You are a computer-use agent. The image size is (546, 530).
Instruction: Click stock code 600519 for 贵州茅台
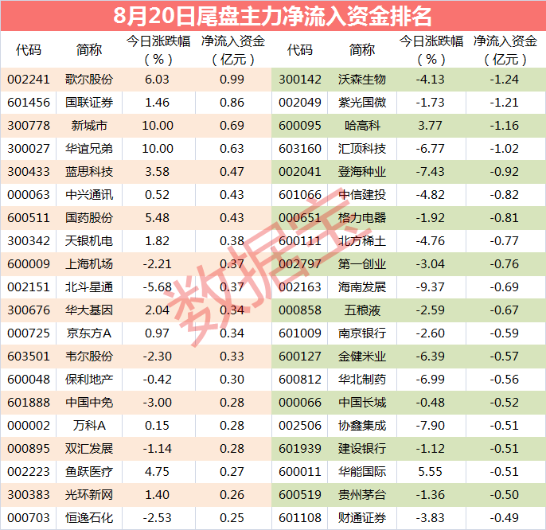pyautogui.click(x=300, y=494)
